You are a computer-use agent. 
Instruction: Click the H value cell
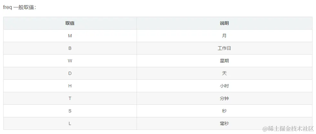click(70, 86)
